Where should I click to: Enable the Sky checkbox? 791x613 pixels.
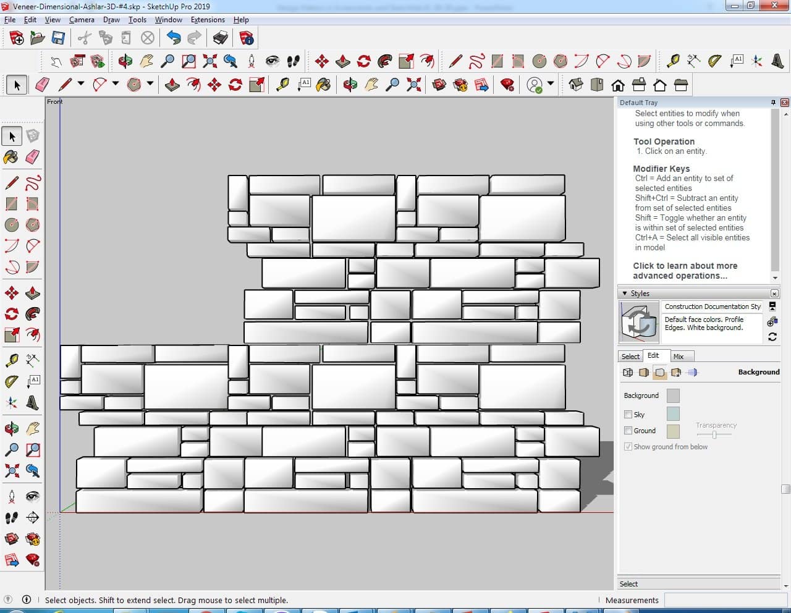tap(628, 415)
